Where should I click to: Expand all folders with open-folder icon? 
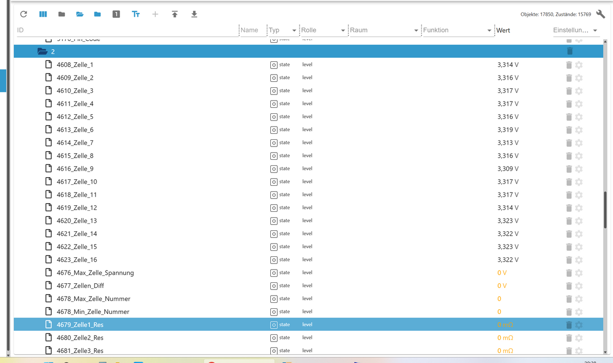click(80, 14)
